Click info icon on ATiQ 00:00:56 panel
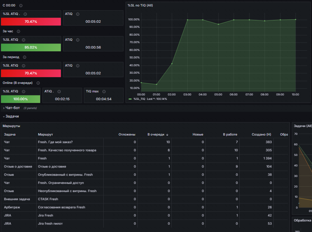 (x=78, y=40)
